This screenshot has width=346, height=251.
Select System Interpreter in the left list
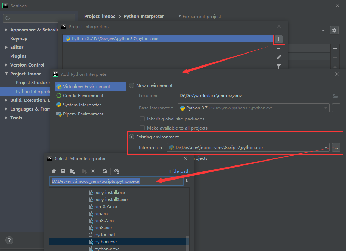(90, 105)
